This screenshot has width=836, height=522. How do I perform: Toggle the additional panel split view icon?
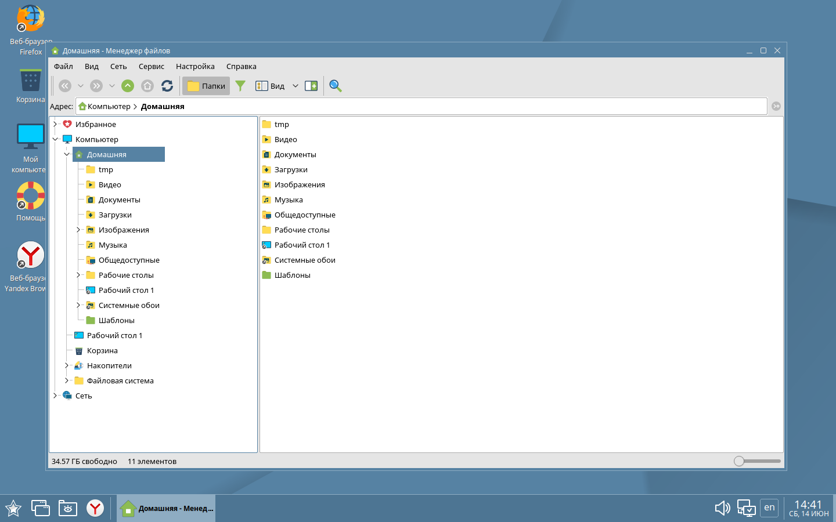(311, 86)
